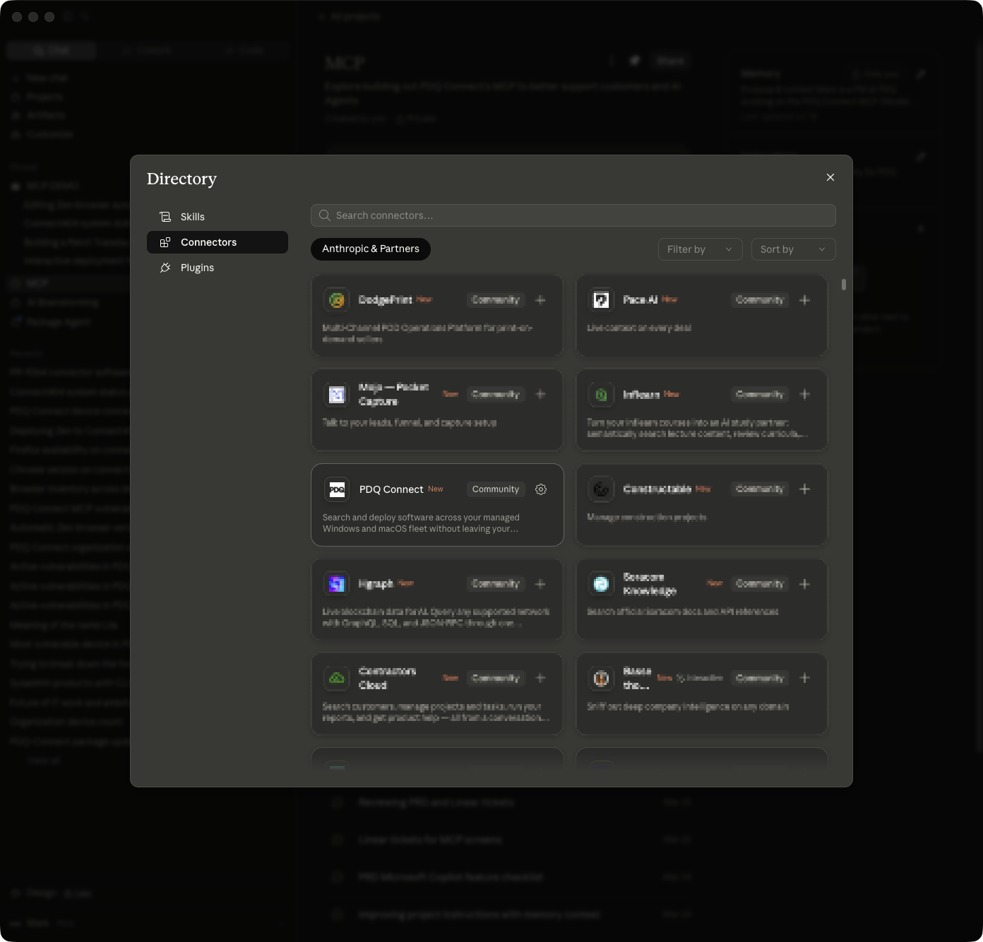
Task: Add the DodgePrint connector with plus
Action: pyautogui.click(x=540, y=300)
